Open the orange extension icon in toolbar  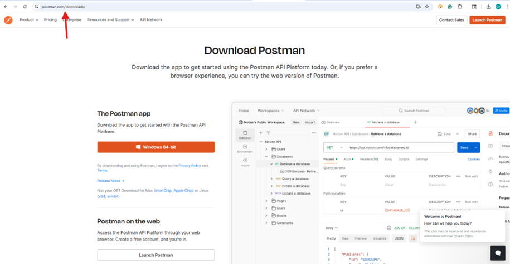pyautogui.click(x=440, y=7)
